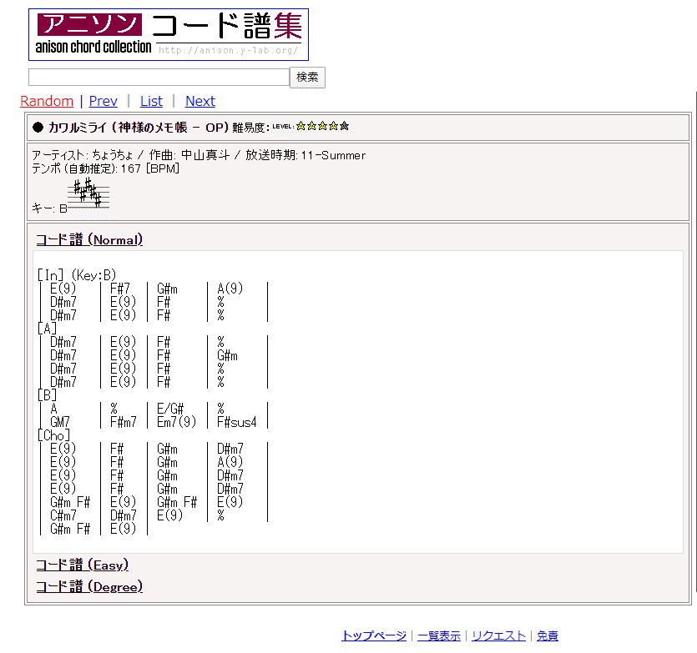Image resolution: width=697 pixels, height=653 pixels.
Task: Open the Random song page
Action: 47,101
